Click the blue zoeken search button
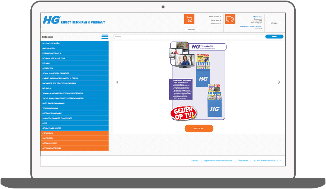This screenshot has height=189, width=326. tap(274, 37)
